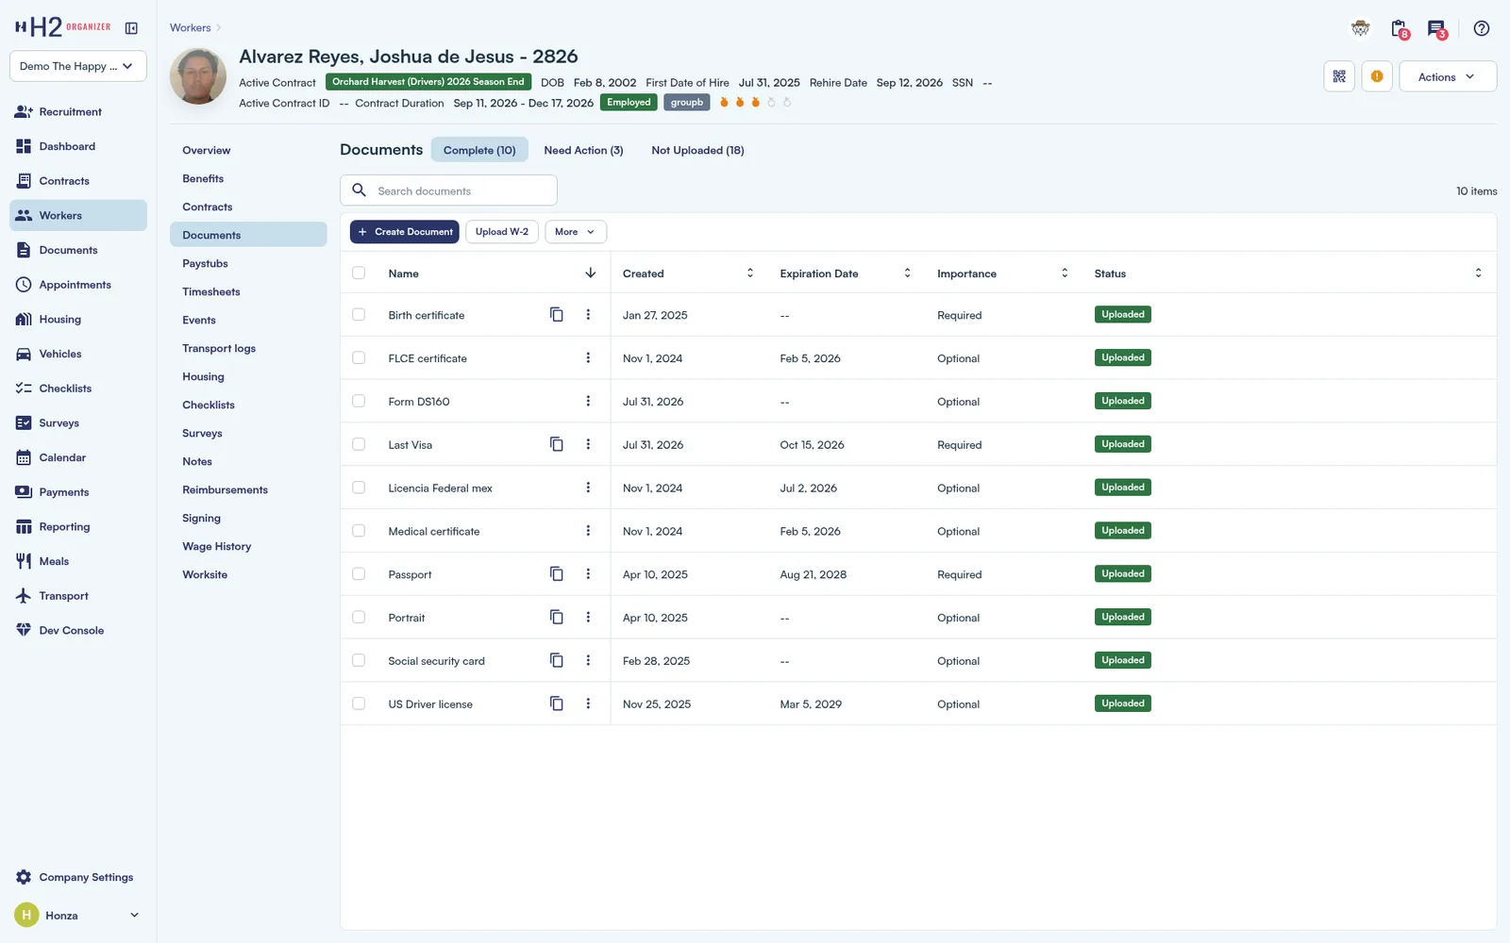Expand the More dropdown button
Image resolution: width=1510 pixels, height=943 pixels.
tap(575, 232)
